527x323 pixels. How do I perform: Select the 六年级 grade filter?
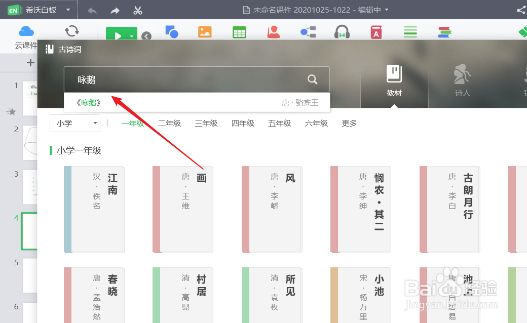[316, 123]
